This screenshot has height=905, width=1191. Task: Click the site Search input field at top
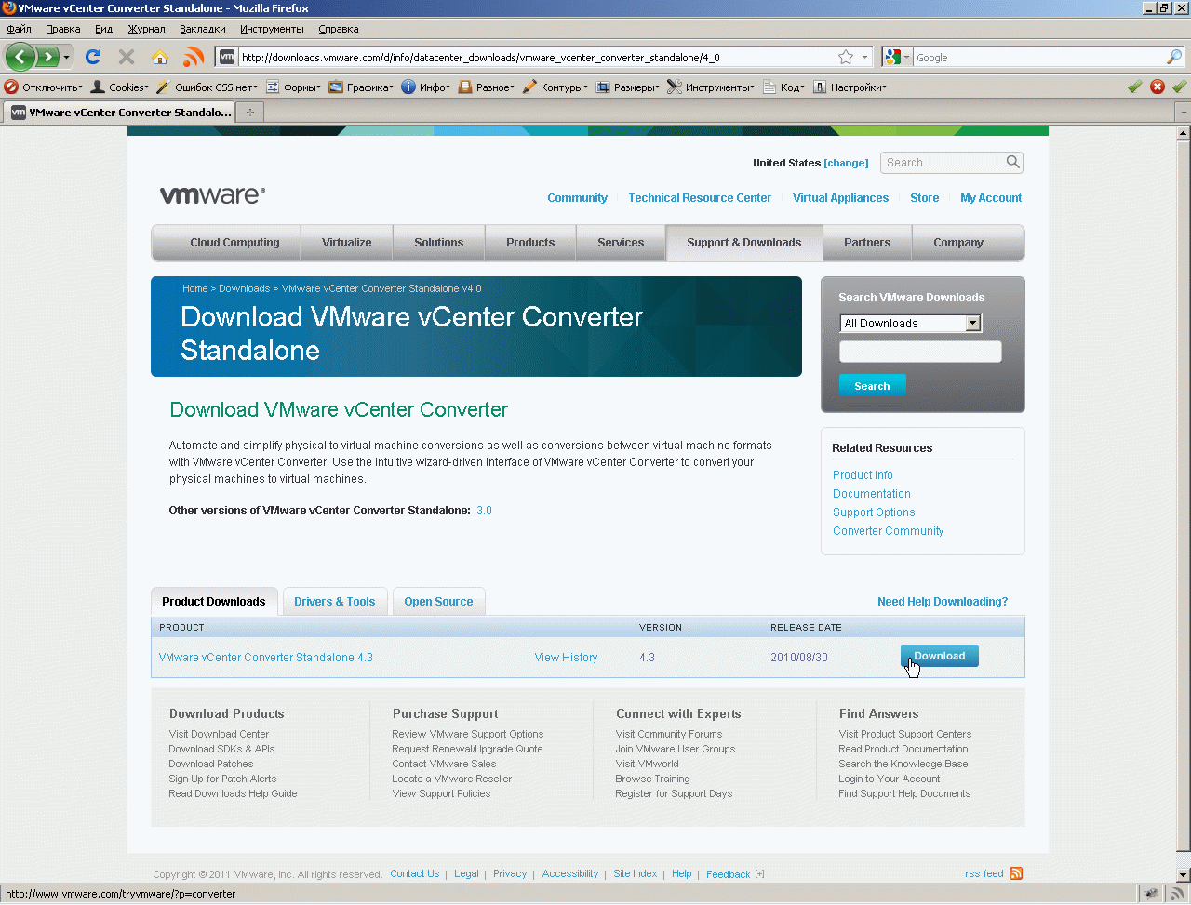943,163
